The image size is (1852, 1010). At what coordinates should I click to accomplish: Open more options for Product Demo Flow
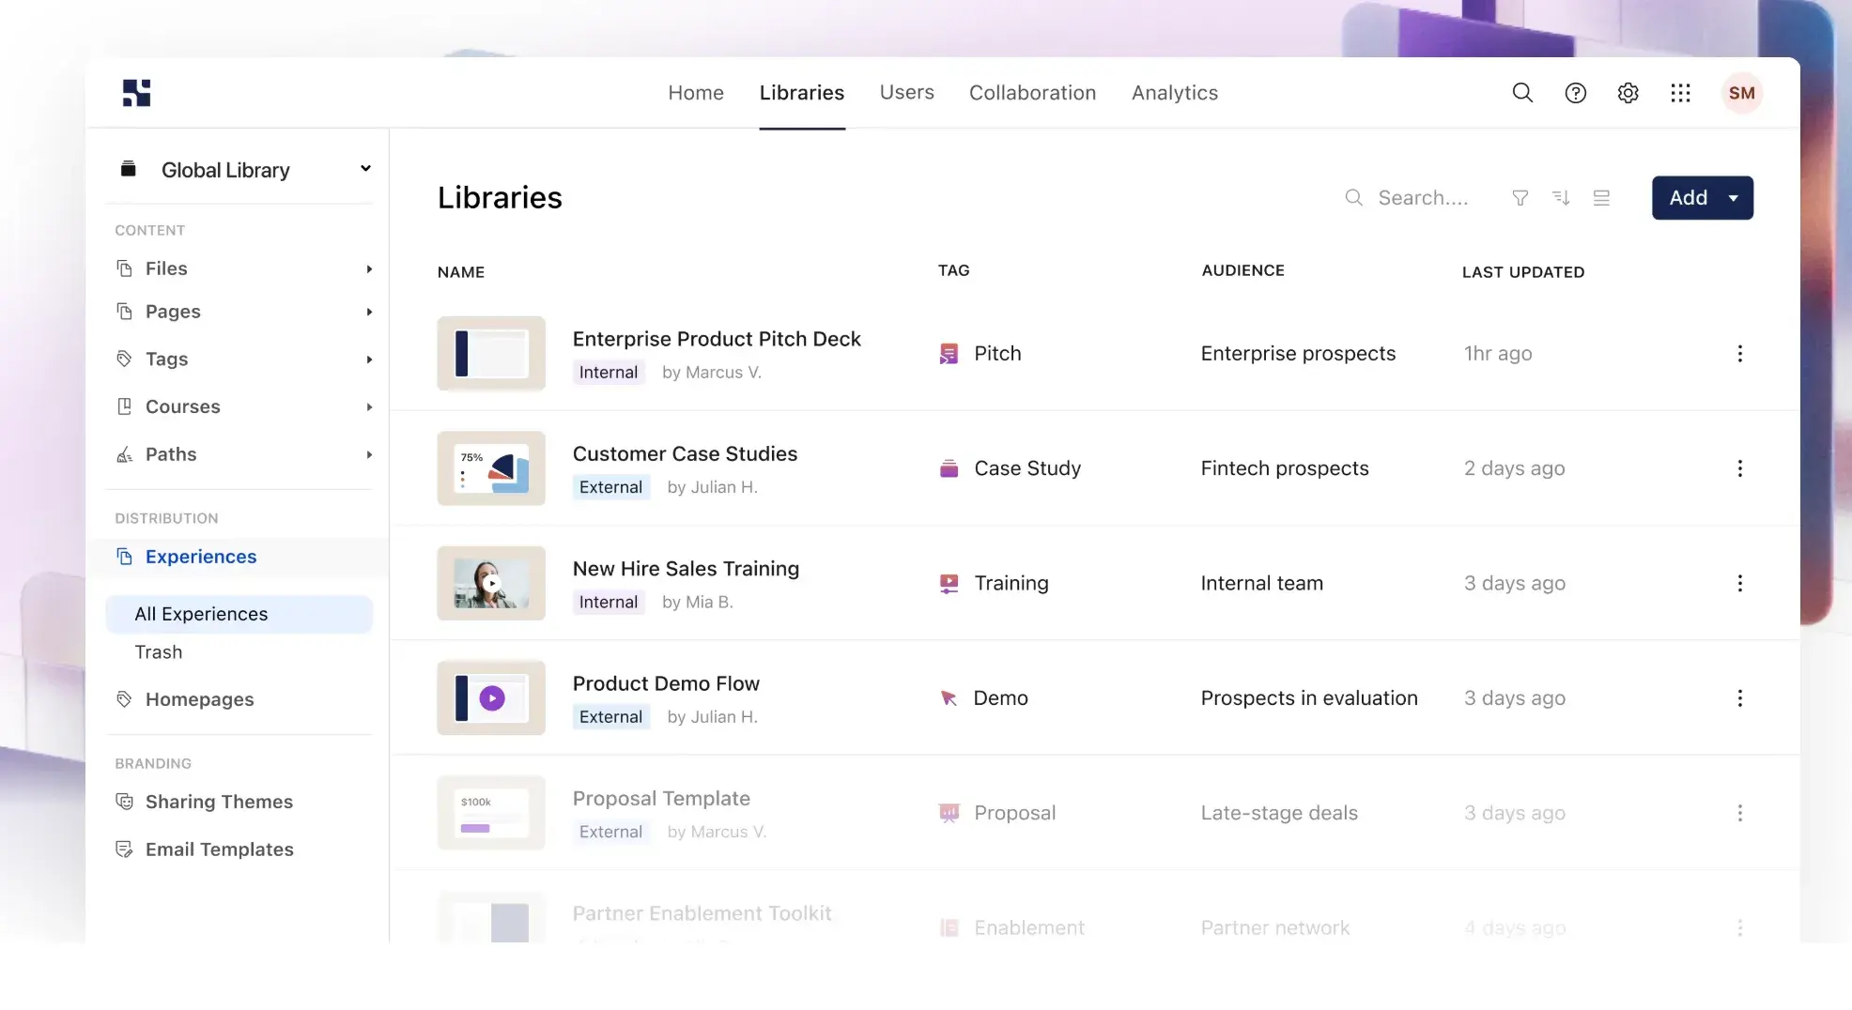click(x=1739, y=698)
